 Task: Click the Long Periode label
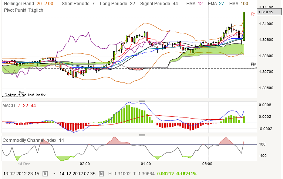click(x=114, y=4)
